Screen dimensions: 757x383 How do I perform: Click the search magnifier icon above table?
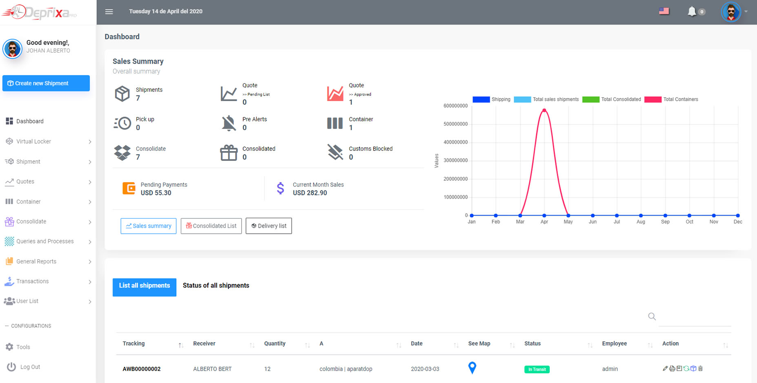coord(652,317)
